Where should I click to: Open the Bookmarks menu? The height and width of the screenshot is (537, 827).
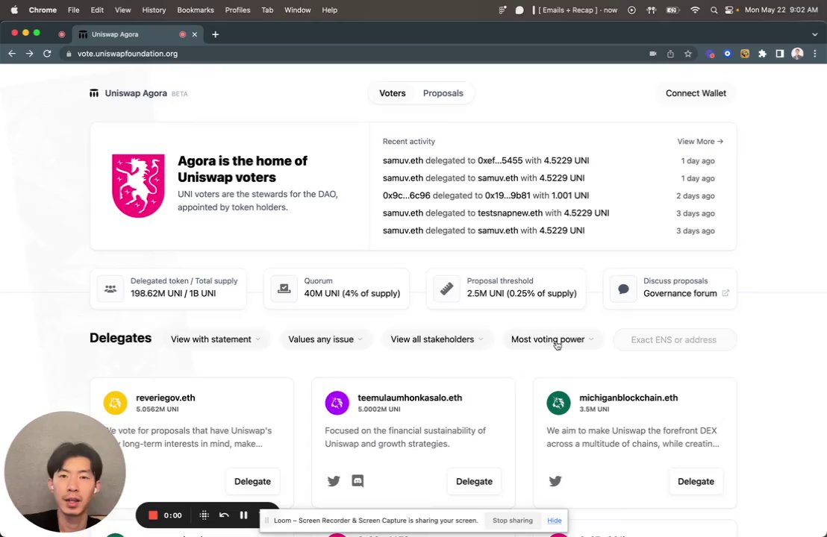point(195,10)
